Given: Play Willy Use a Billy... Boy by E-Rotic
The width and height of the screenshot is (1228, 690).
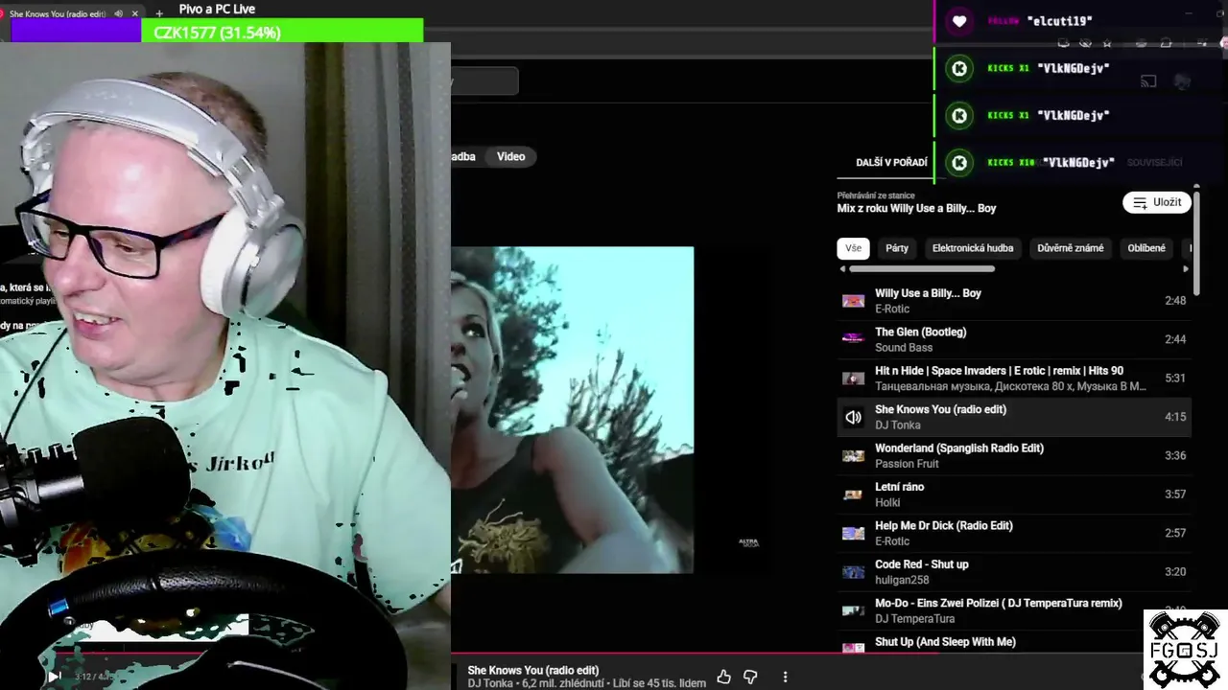Looking at the screenshot, I should point(1014,301).
